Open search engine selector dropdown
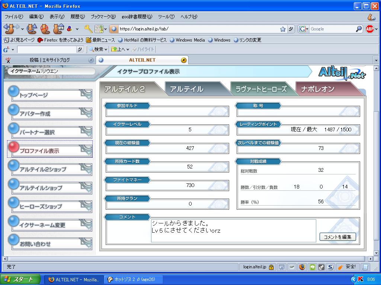Viewport: 381px width, 285px height. coord(307,29)
